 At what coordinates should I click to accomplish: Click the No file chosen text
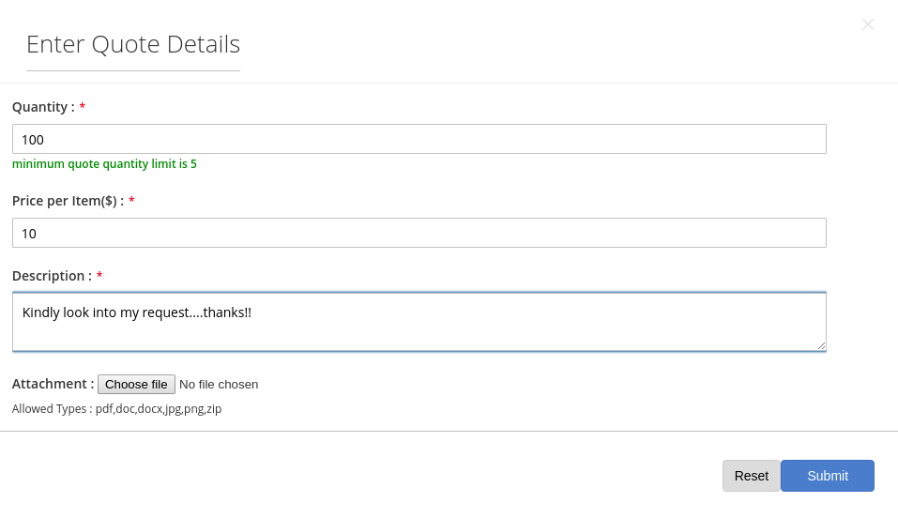point(219,385)
